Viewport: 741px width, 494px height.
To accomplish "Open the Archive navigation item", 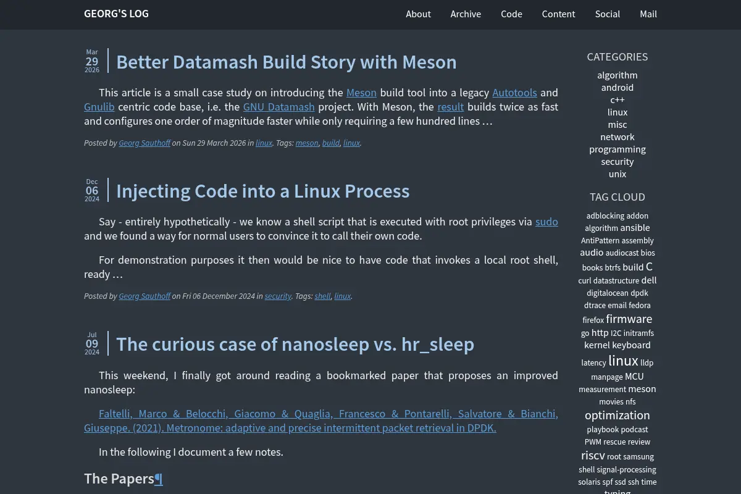I will (466, 14).
